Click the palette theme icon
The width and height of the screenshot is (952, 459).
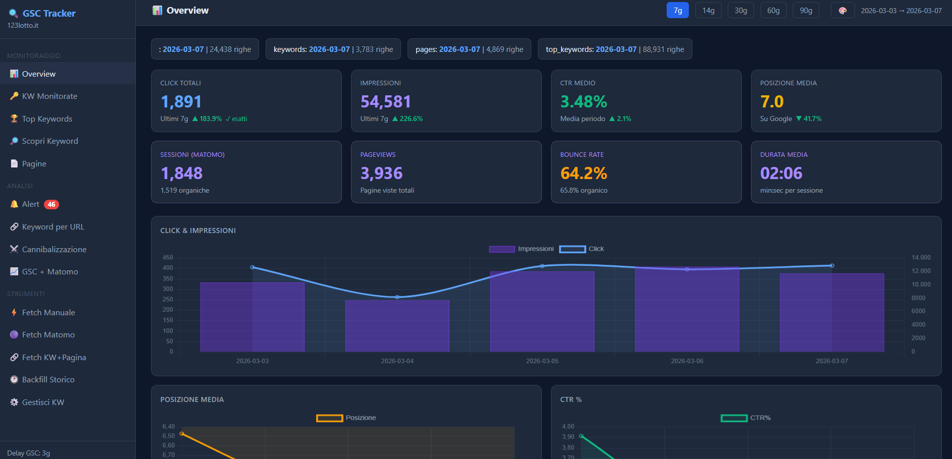click(842, 11)
